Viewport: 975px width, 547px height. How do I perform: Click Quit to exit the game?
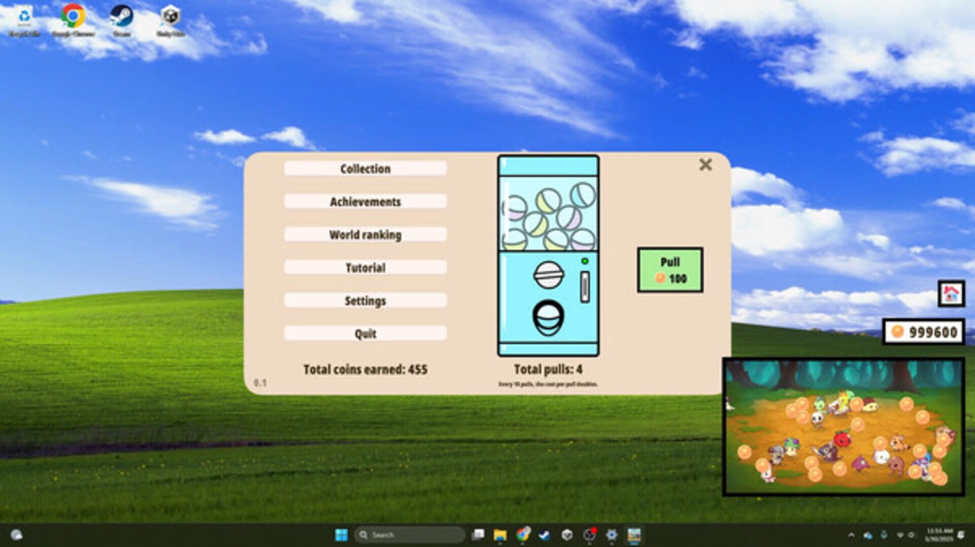click(365, 333)
